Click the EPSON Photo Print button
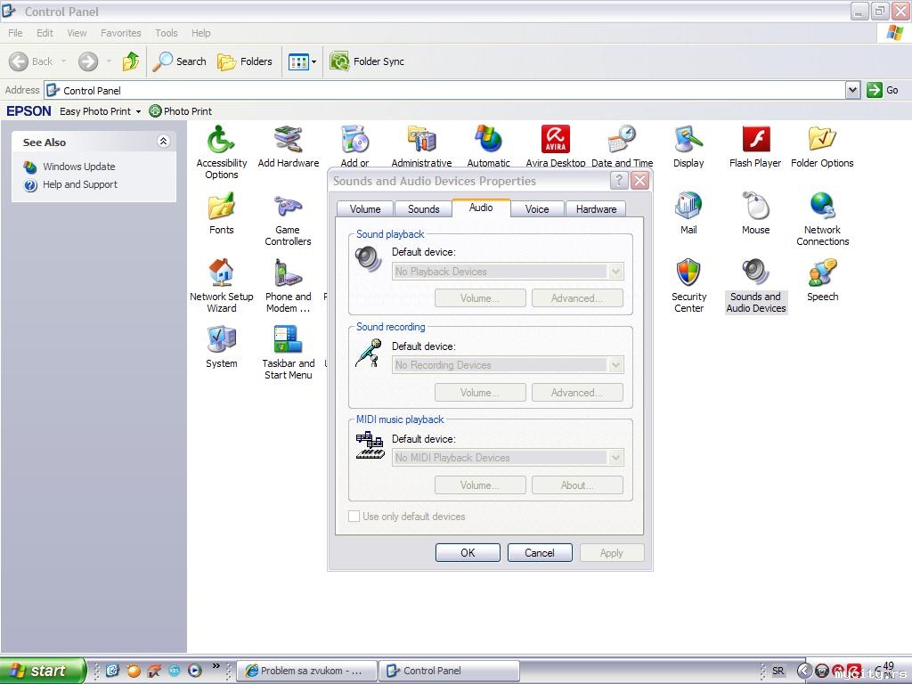This screenshot has height=684, width=912. [x=181, y=111]
